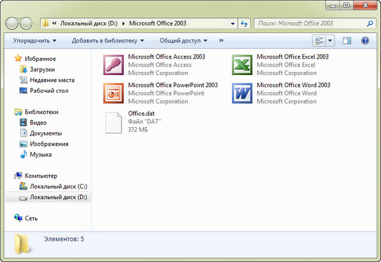Click the 372 МБ size text
The height and width of the screenshot is (262, 381).
pos(138,130)
